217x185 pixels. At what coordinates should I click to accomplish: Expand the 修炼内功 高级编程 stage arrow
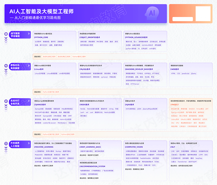click(29, 65)
